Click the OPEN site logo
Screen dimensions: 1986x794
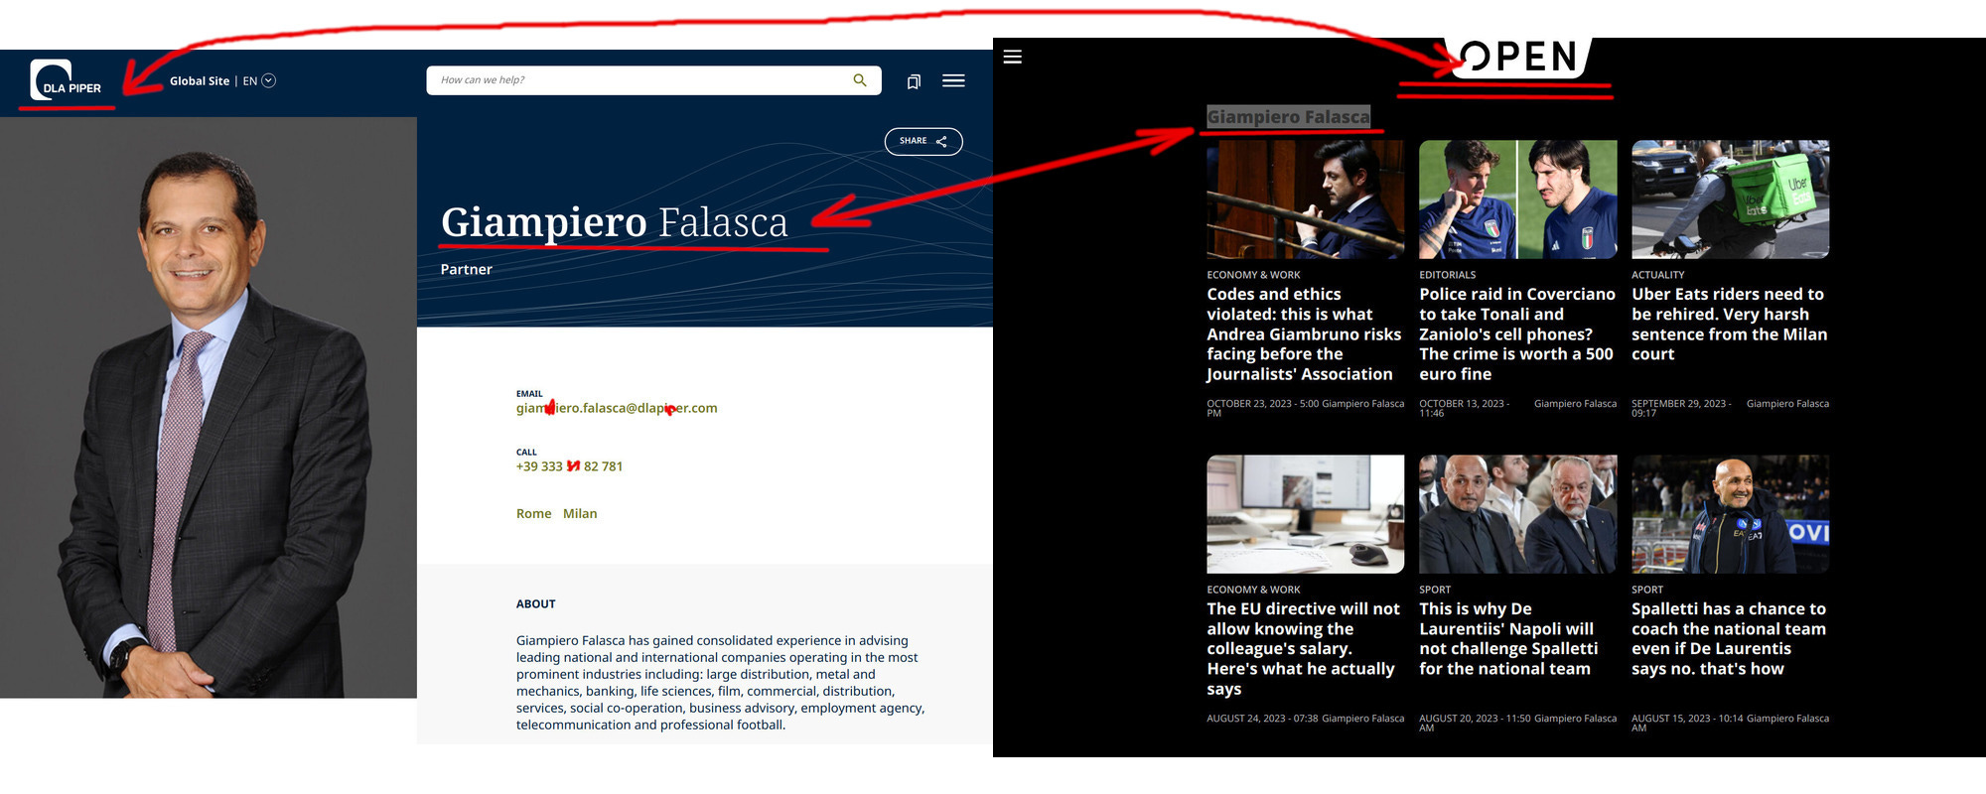pos(1520,58)
